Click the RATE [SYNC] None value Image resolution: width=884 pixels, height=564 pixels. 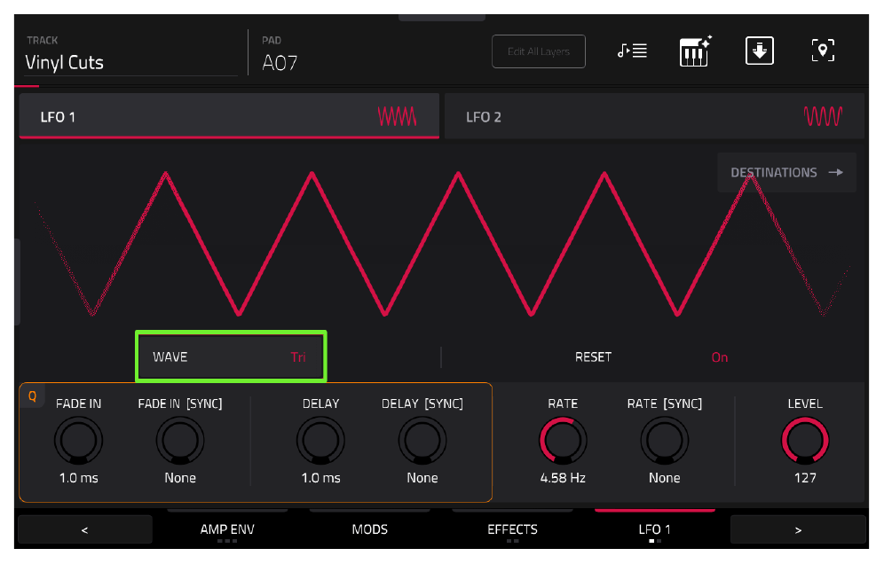point(664,478)
